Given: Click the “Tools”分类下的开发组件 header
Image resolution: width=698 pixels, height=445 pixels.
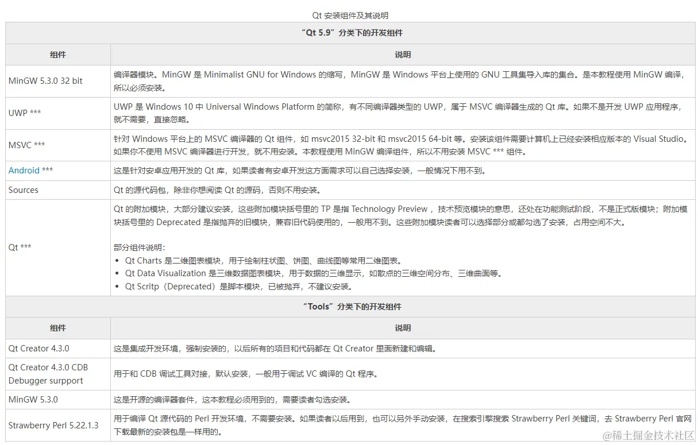Looking at the screenshot, I should (350, 307).
